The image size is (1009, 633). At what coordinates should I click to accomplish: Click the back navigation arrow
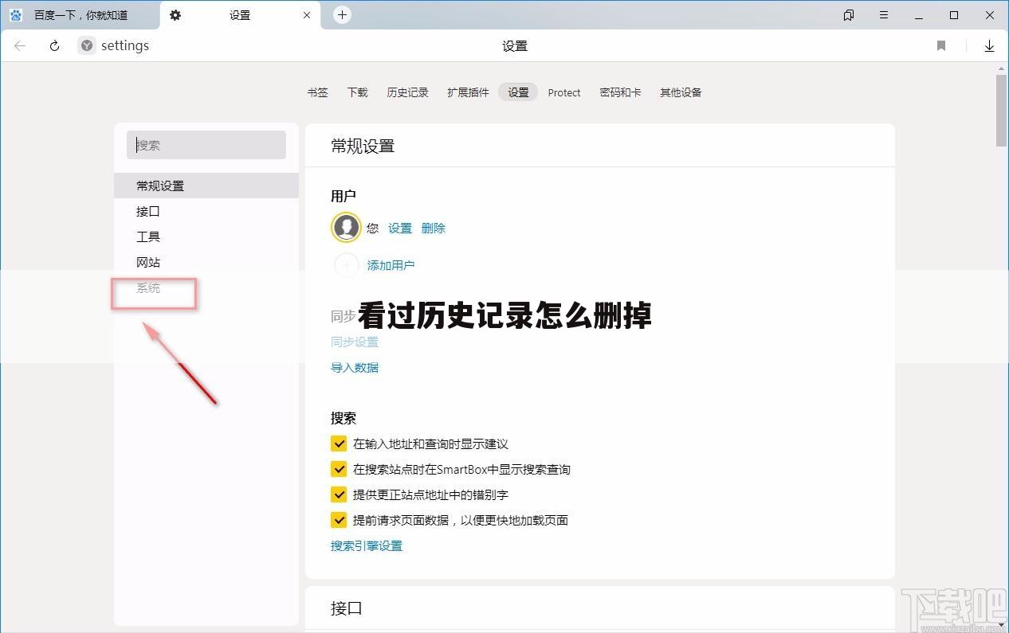[x=19, y=45]
